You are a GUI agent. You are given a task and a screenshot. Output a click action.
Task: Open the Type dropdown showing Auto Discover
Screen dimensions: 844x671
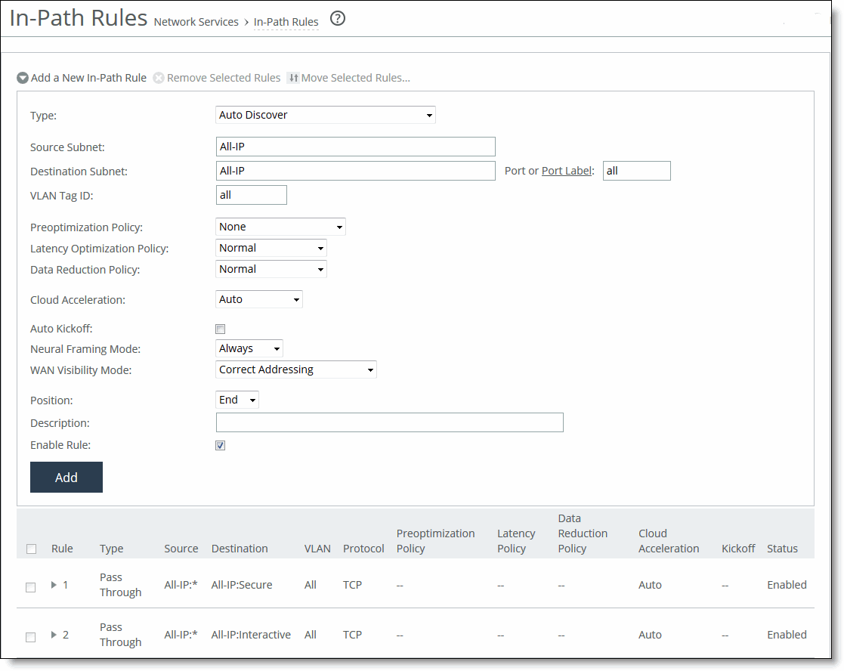pos(428,115)
